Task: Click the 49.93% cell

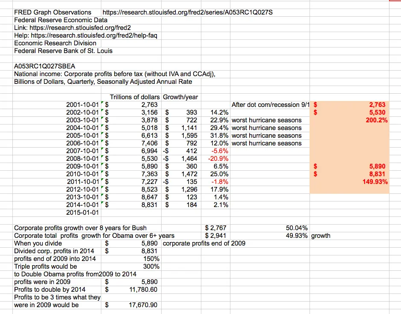Action: pos(297,235)
